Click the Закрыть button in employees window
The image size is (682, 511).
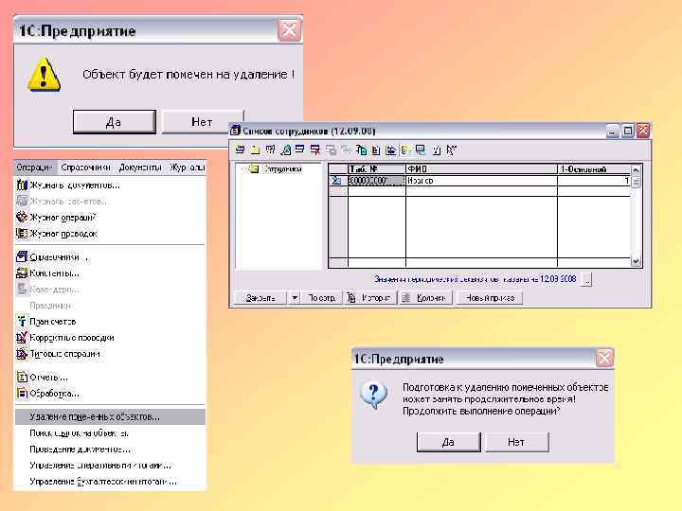[x=260, y=298]
